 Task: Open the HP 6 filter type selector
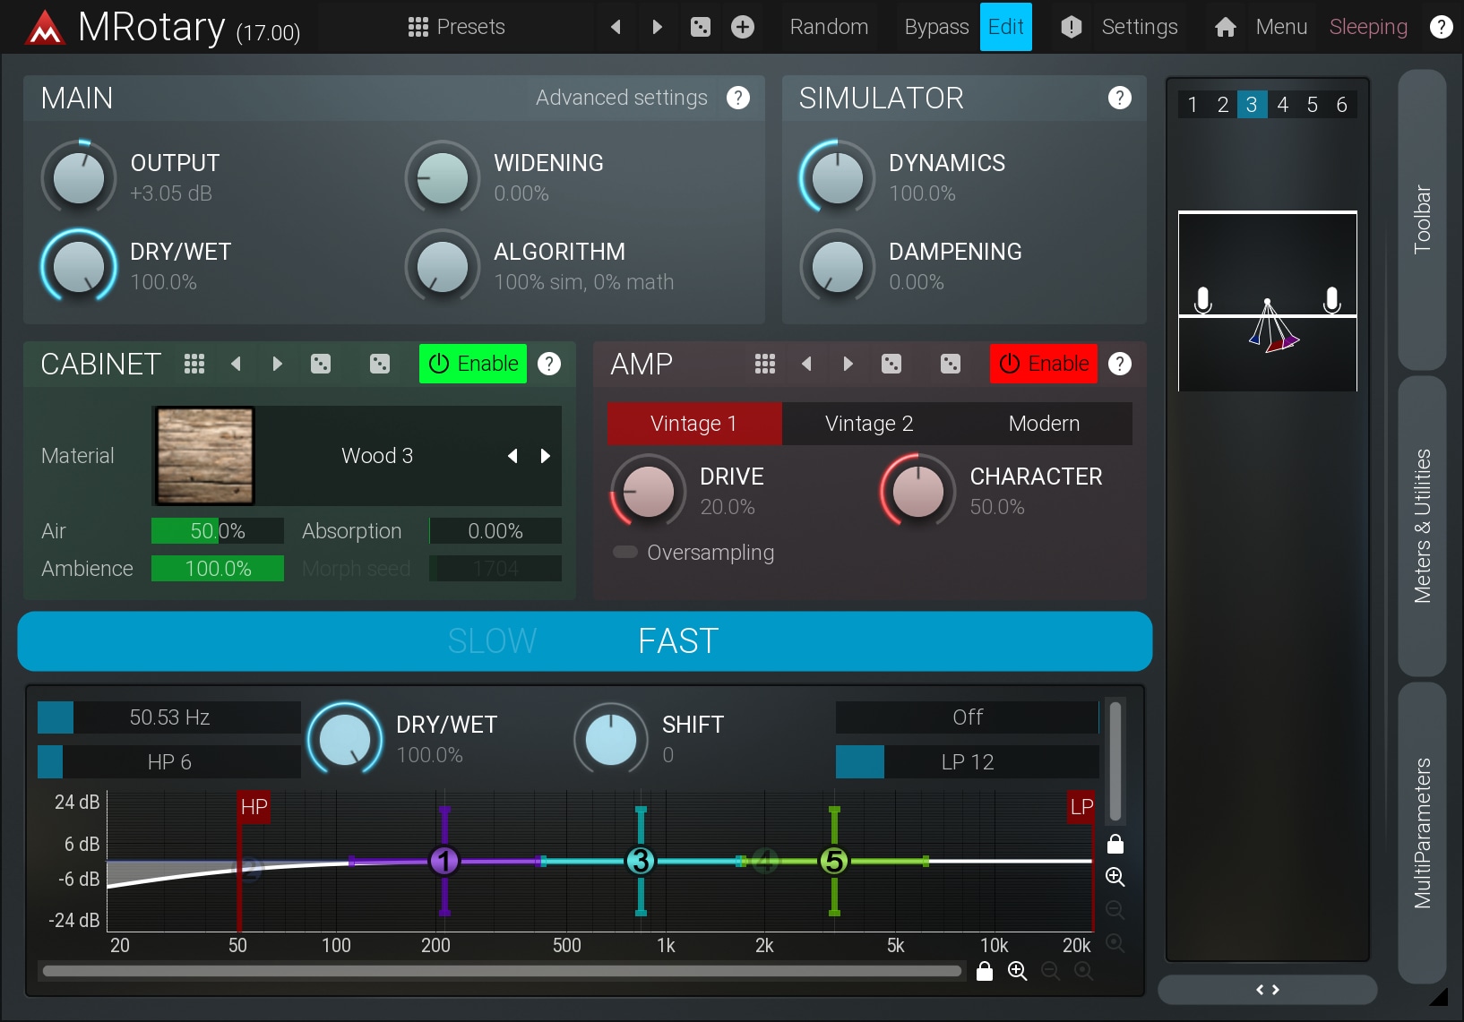point(169,762)
